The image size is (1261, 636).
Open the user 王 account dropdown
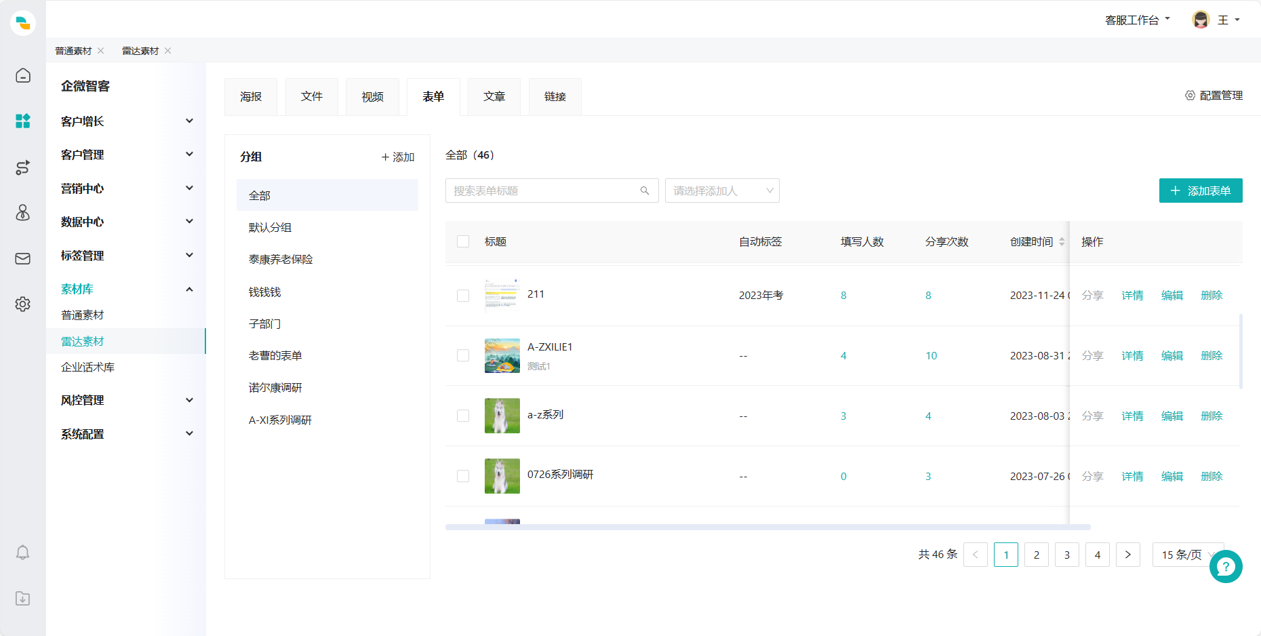click(x=1229, y=20)
